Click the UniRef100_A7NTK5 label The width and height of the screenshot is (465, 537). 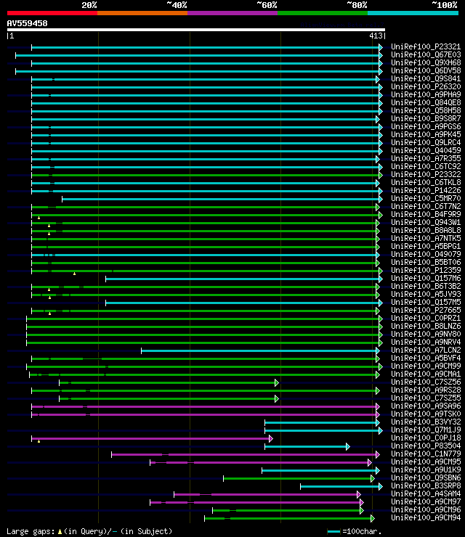pos(426,238)
